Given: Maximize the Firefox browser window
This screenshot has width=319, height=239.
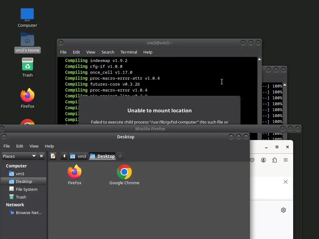Looking at the screenshot, I should click(x=277, y=147).
